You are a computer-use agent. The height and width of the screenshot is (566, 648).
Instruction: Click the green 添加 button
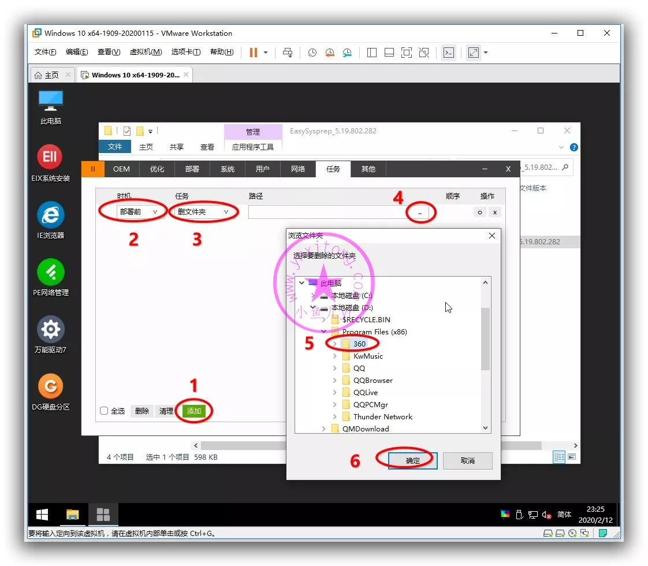[x=193, y=411]
